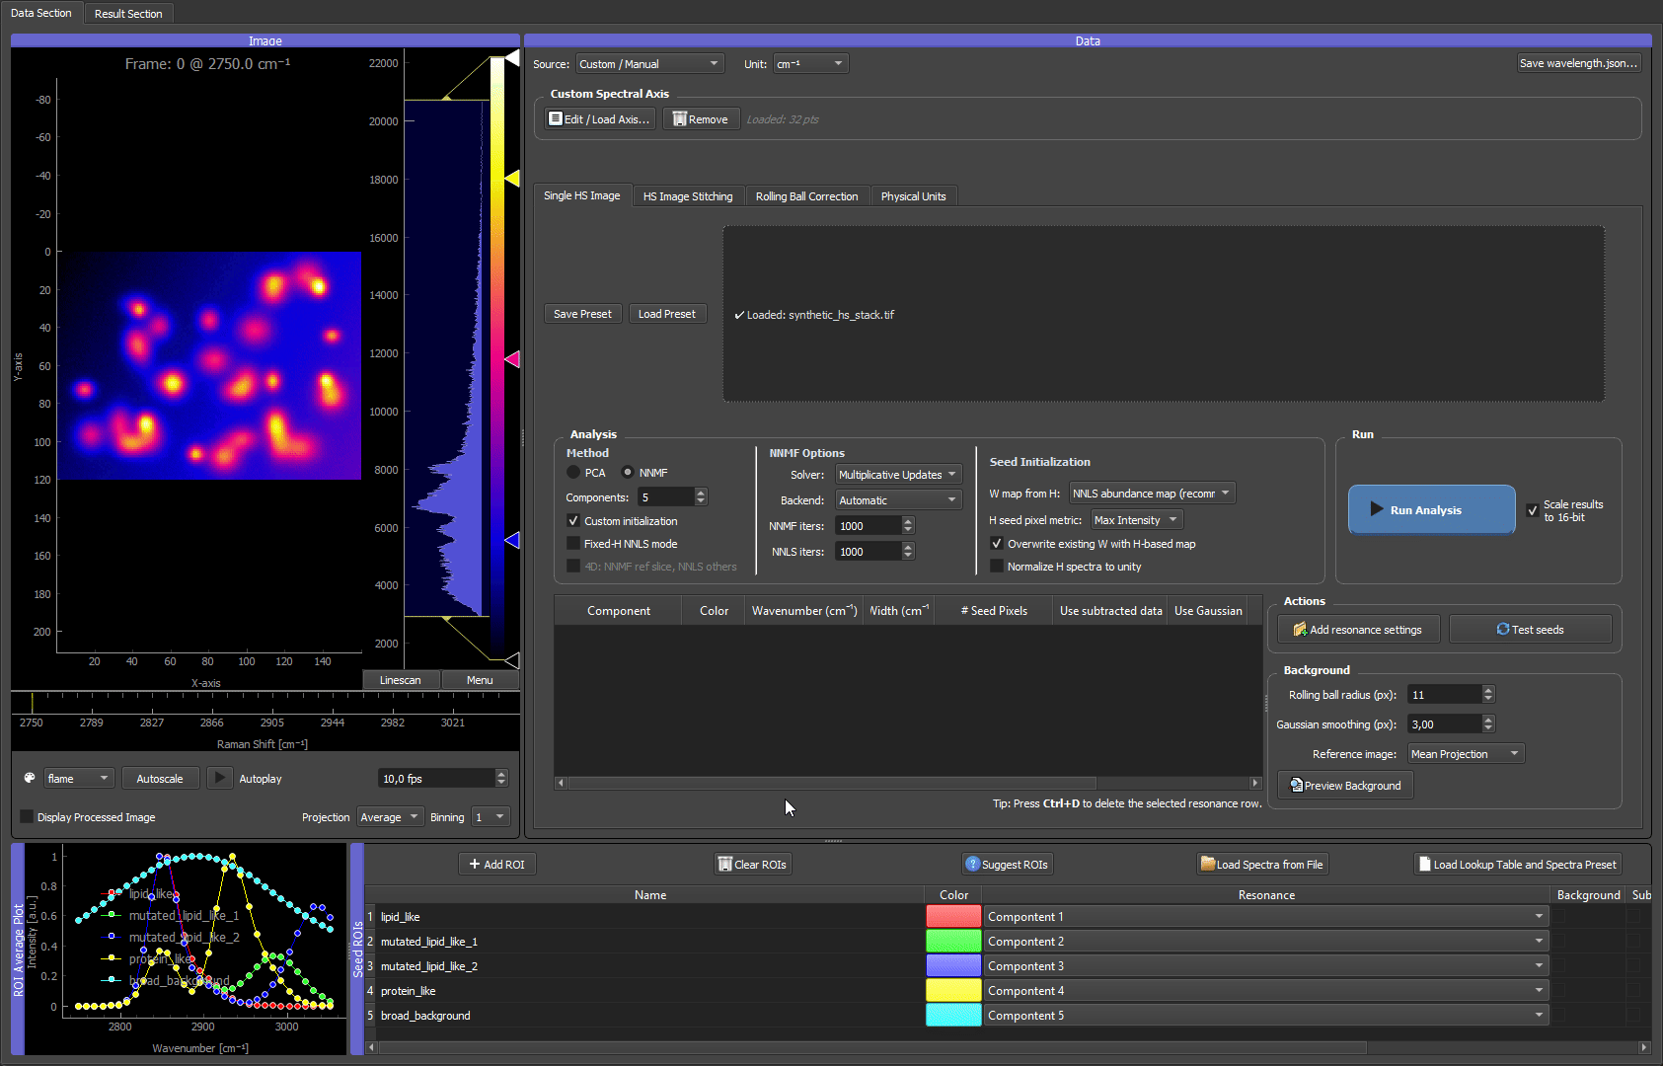The width and height of the screenshot is (1663, 1066).
Task: Open W map from H dropdown
Action: coord(1152,494)
